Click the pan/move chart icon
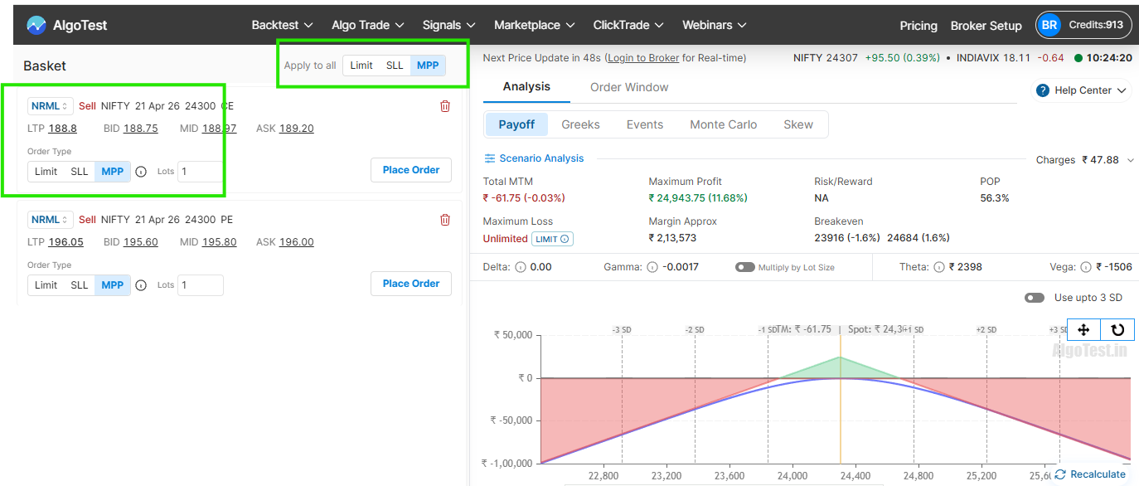This screenshot has height=486, width=1139. (1083, 330)
